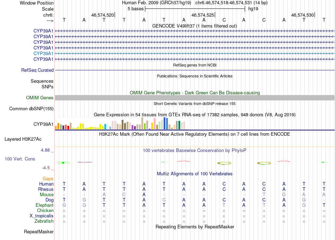Click 'Human Feb. 2009 (GRCh37/hg19)' assembly text

[156, 3]
